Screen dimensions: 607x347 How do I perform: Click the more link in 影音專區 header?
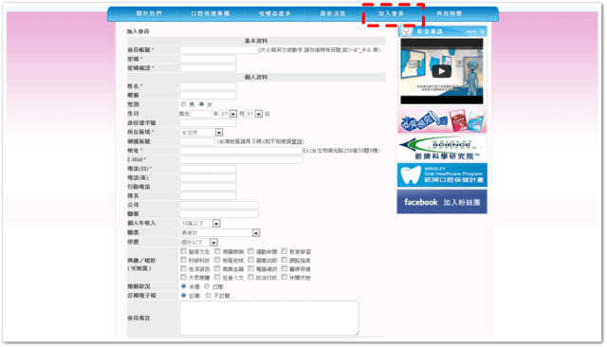click(x=474, y=31)
